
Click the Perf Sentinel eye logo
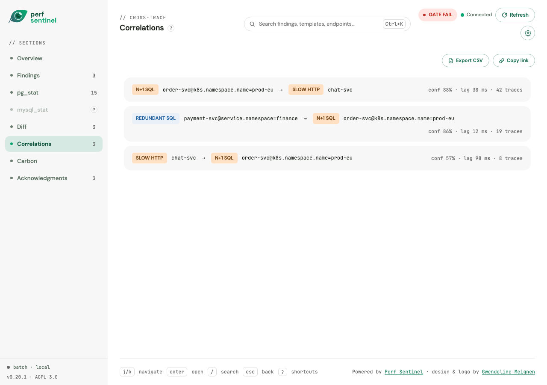point(18,17)
